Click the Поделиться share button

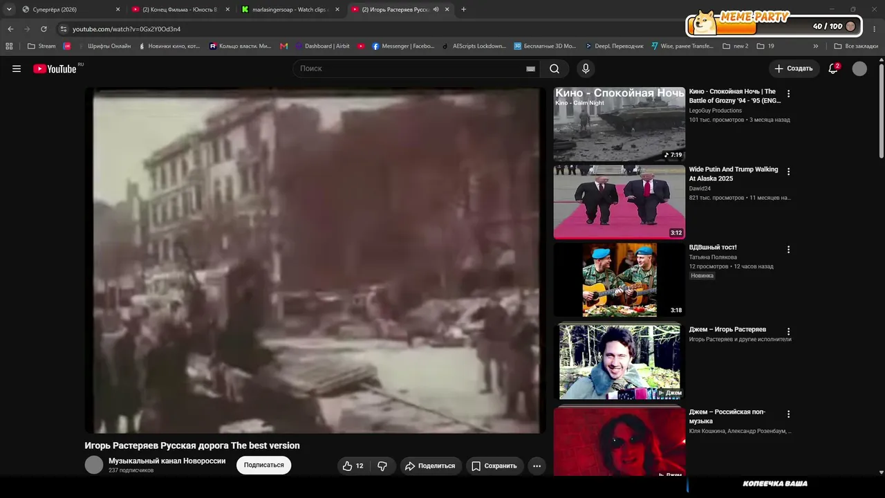point(429,466)
